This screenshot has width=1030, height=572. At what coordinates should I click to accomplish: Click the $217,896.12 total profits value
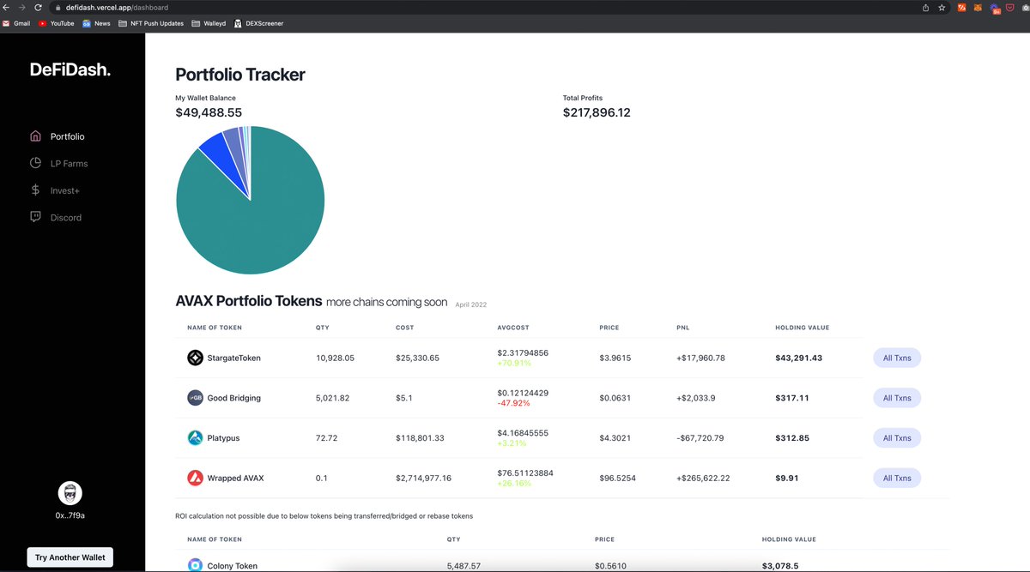(x=597, y=112)
